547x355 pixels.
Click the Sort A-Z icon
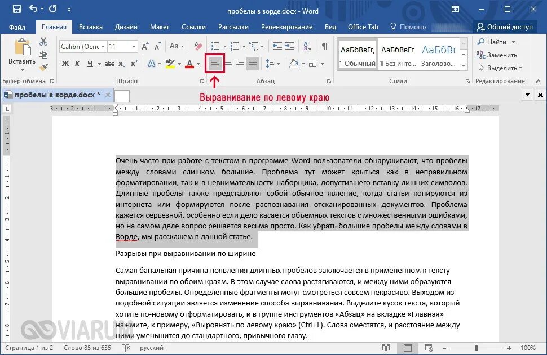[307, 46]
